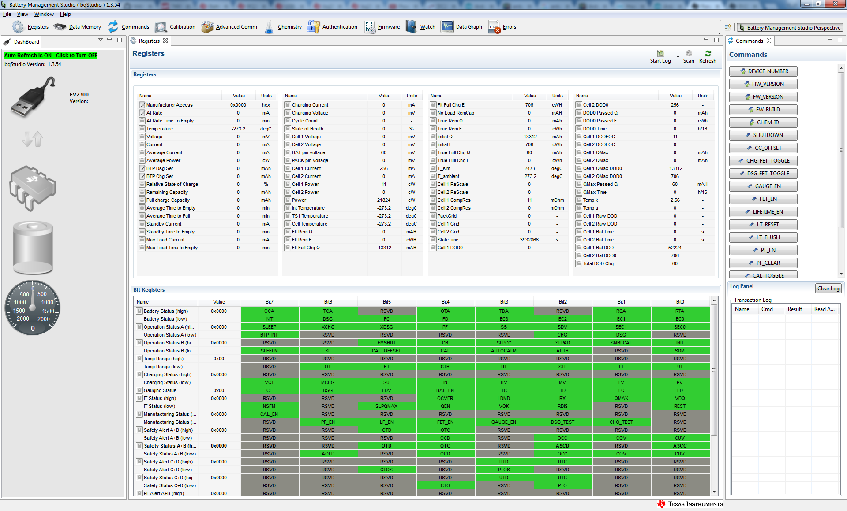Click the Start Log icon
The height and width of the screenshot is (511, 847).
tap(660, 53)
